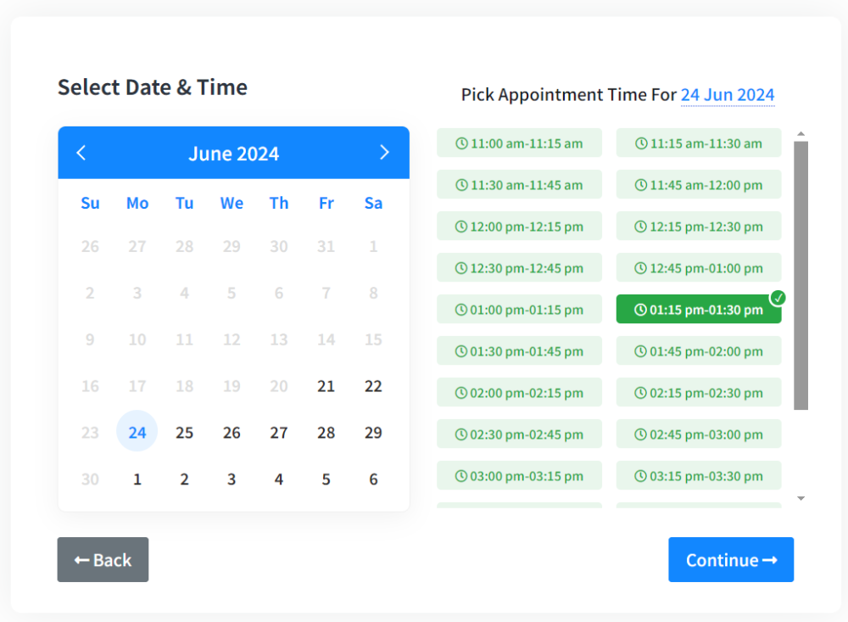Viewport: 848px width, 622px height.
Task: Click the green checkmark on selected time slot
Action: (778, 298)
